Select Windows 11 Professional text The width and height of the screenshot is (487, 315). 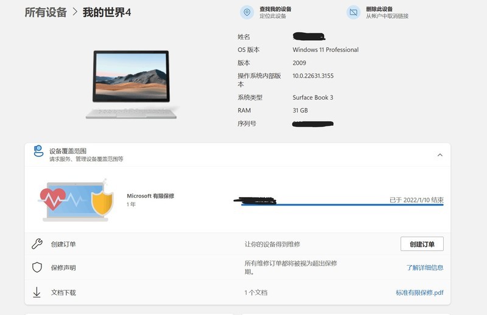tap(326, 50)
